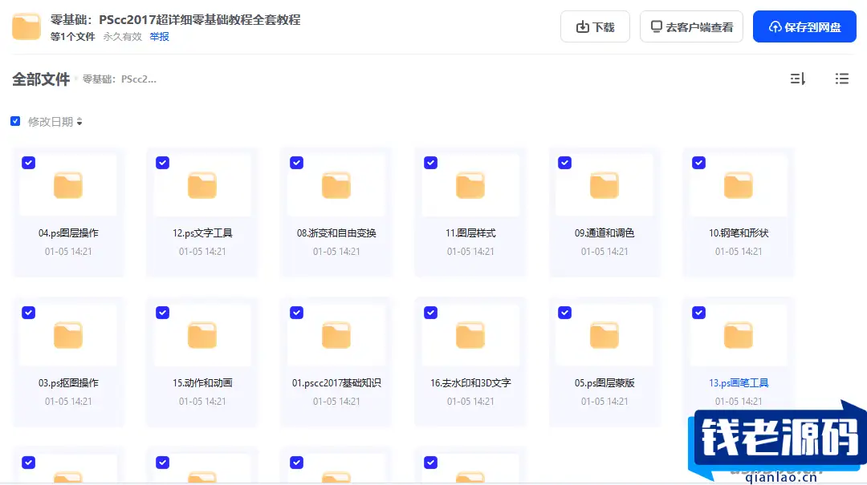
Task: Open the 04.ps图层操作 folder icon
Action: pos(68,185)
